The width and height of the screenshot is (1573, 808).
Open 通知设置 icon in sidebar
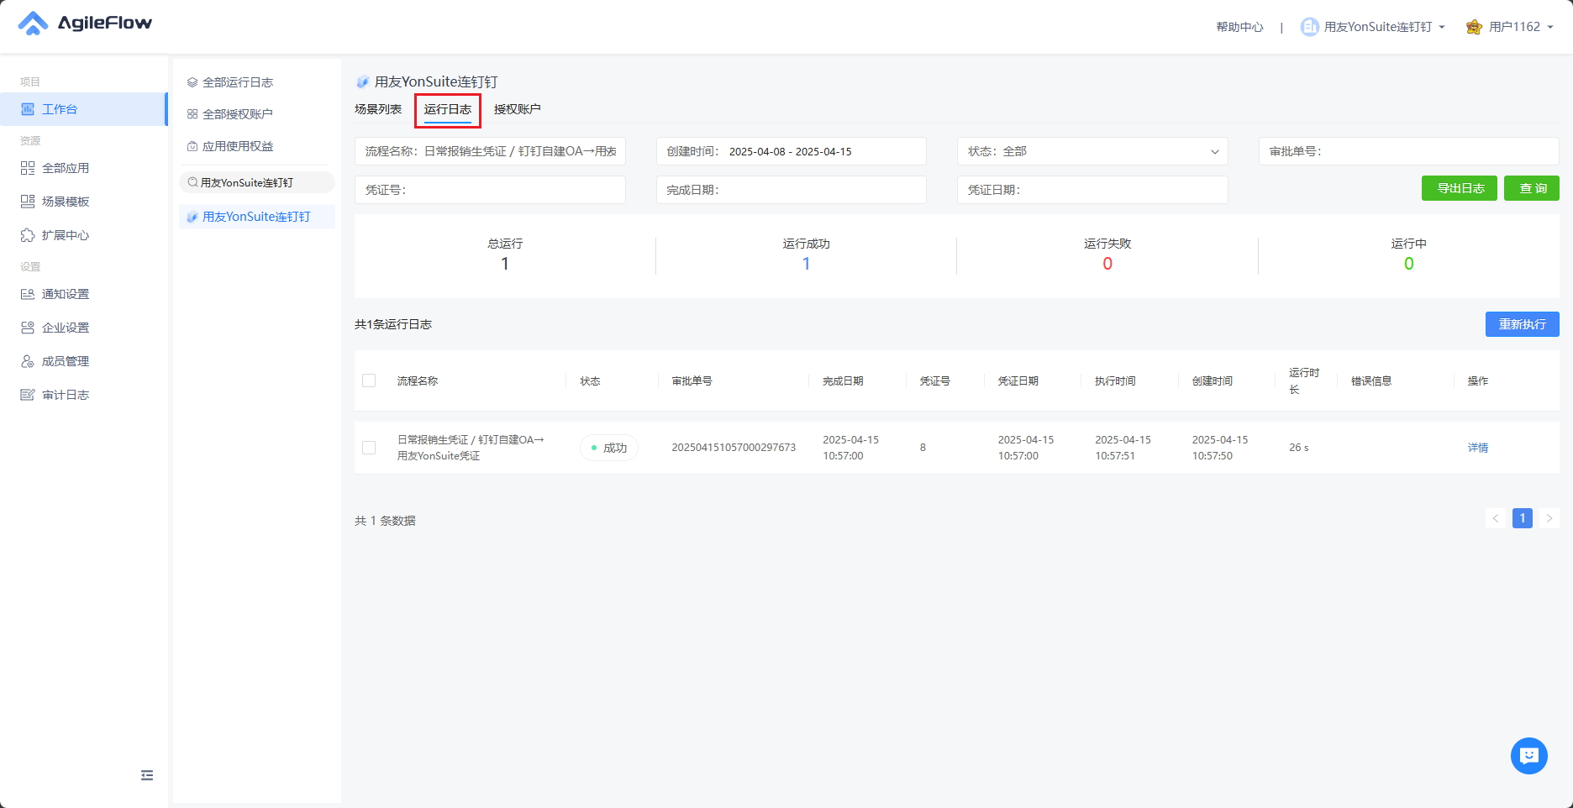[28, 294]
